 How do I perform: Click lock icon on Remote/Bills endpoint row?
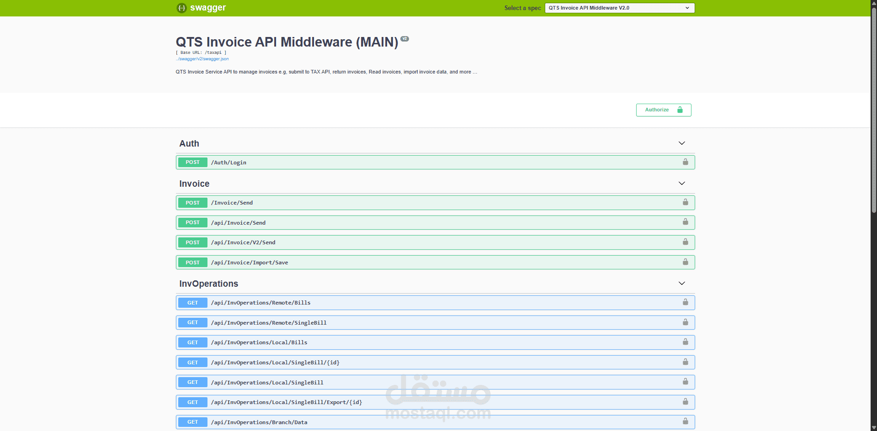point(685,302)
